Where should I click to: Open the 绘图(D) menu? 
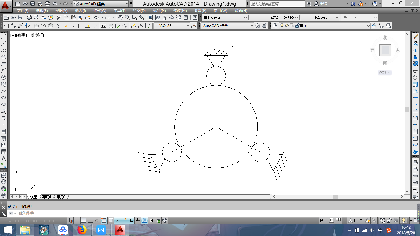click(139, 10)
